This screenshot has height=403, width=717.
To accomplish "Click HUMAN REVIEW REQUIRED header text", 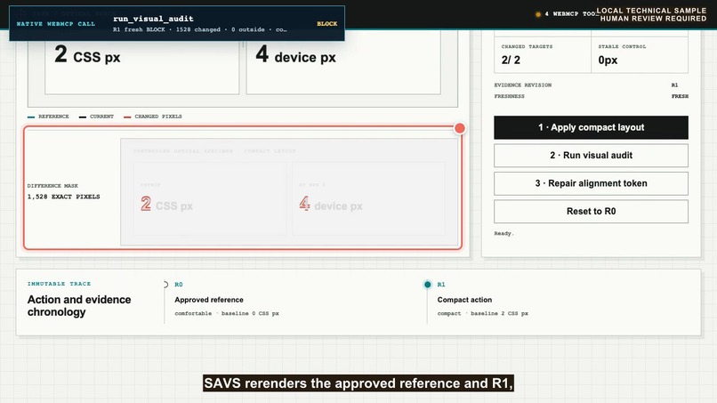I will pos(654,19).
